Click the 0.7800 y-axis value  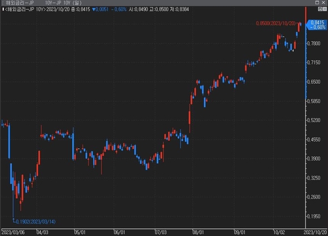(x=314, y=43)
